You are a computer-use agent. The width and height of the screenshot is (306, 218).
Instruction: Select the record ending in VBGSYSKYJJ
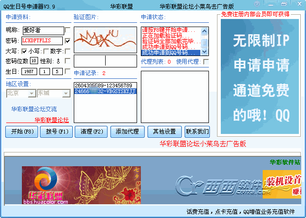click(105, 91)
